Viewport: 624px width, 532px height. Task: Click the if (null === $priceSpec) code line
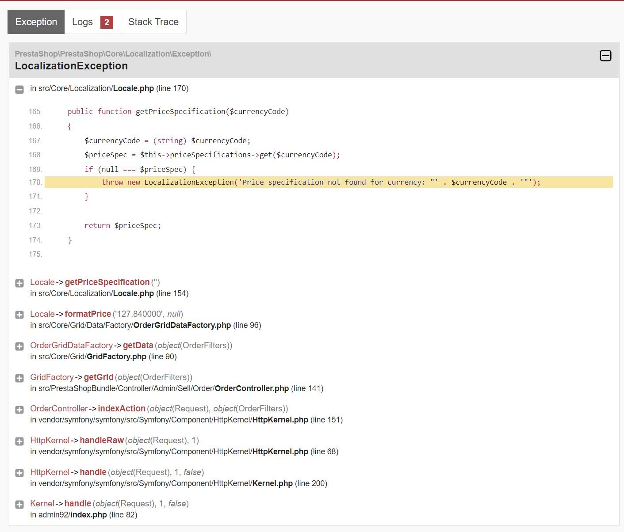[x=140, y=169]
